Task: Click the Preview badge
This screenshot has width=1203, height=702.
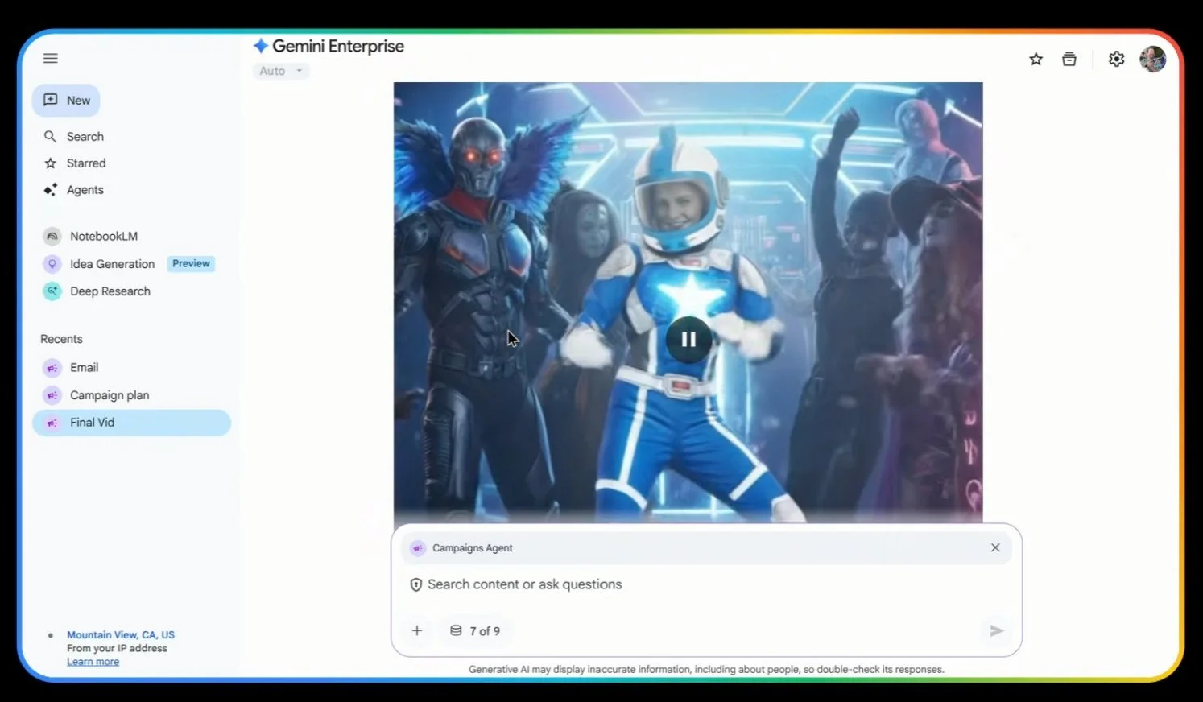Action: (191, 264)
